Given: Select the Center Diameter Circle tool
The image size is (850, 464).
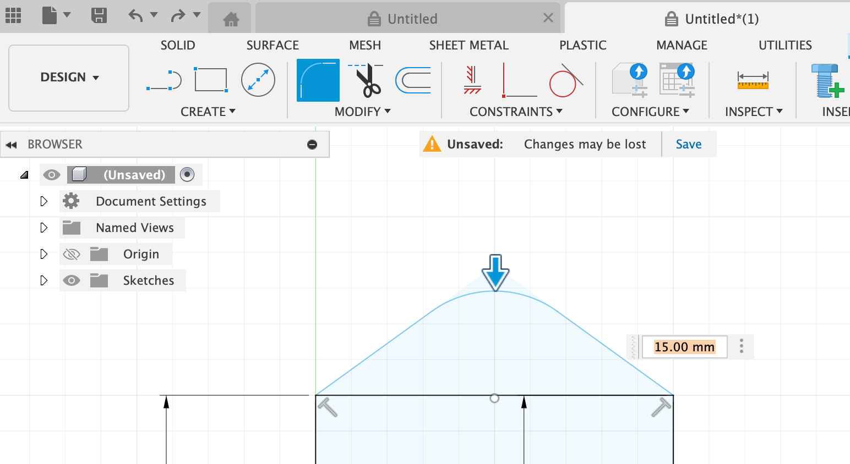Looking at the screenshot, I should click(x=258, y=80).
